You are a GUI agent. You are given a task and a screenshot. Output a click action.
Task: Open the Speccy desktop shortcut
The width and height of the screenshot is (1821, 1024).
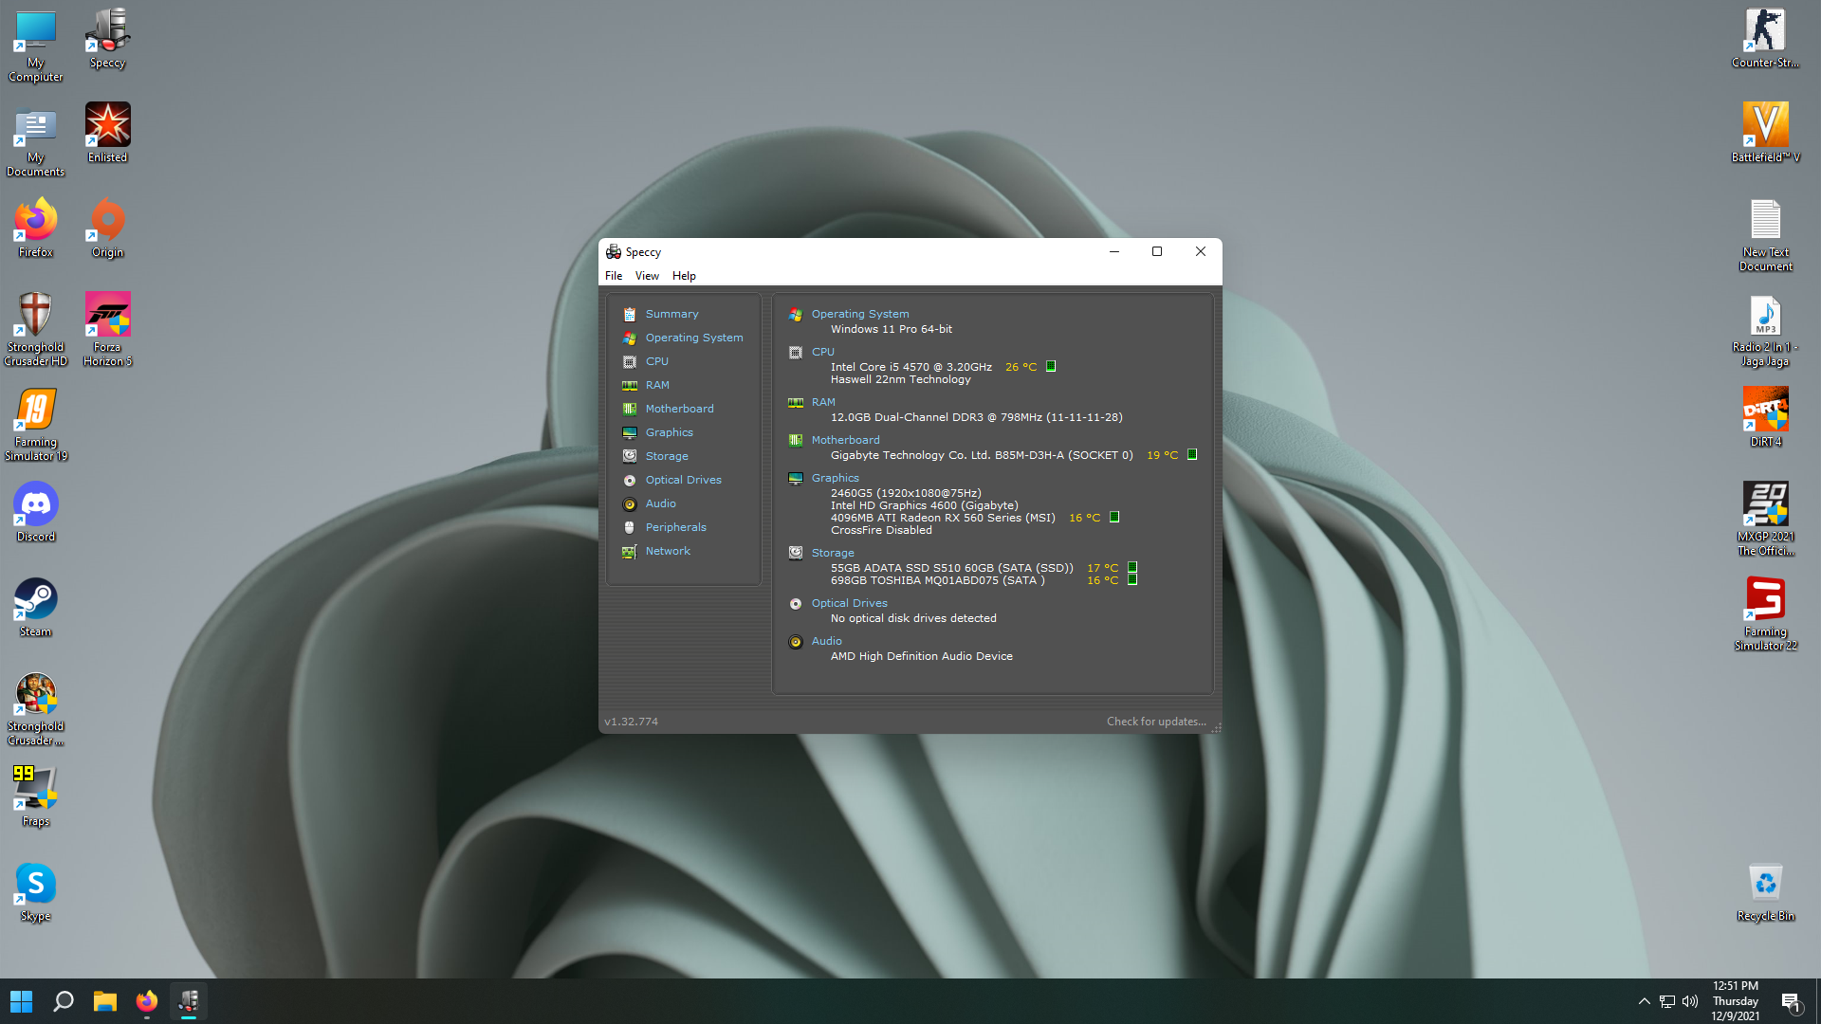point(107,39)
